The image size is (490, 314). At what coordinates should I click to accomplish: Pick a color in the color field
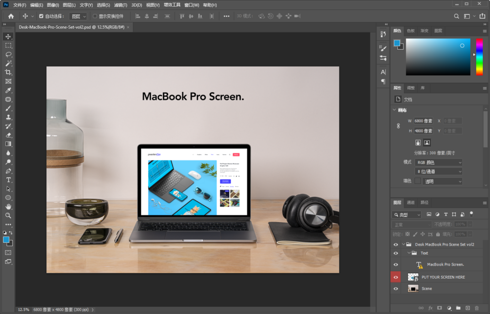coord(438,57)
